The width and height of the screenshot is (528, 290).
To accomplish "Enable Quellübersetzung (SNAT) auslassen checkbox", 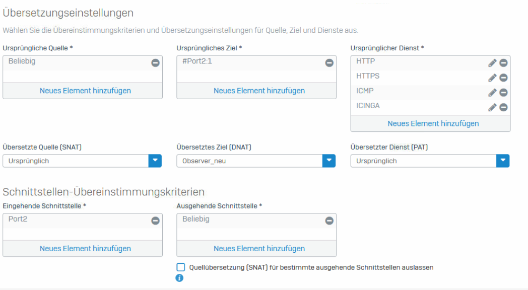I will coord(181,267).
